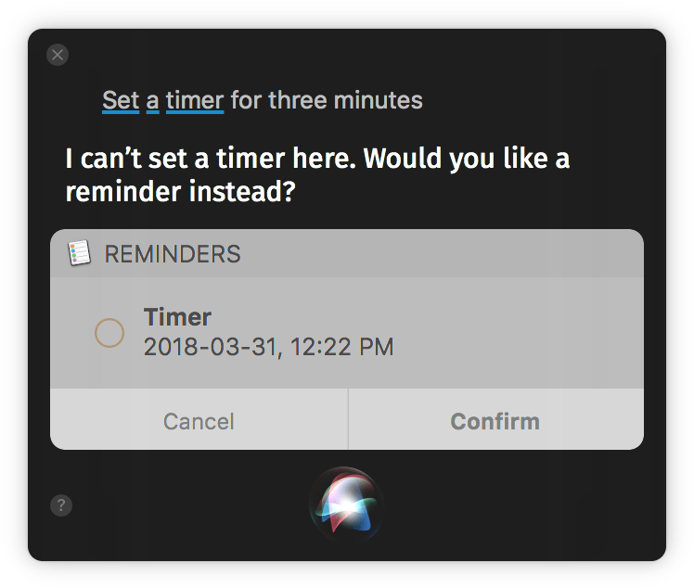The width and height of the screenshot is (694, 588).
Task: Click the 2018-03-31 reminder date
Action: click(212, 348)
